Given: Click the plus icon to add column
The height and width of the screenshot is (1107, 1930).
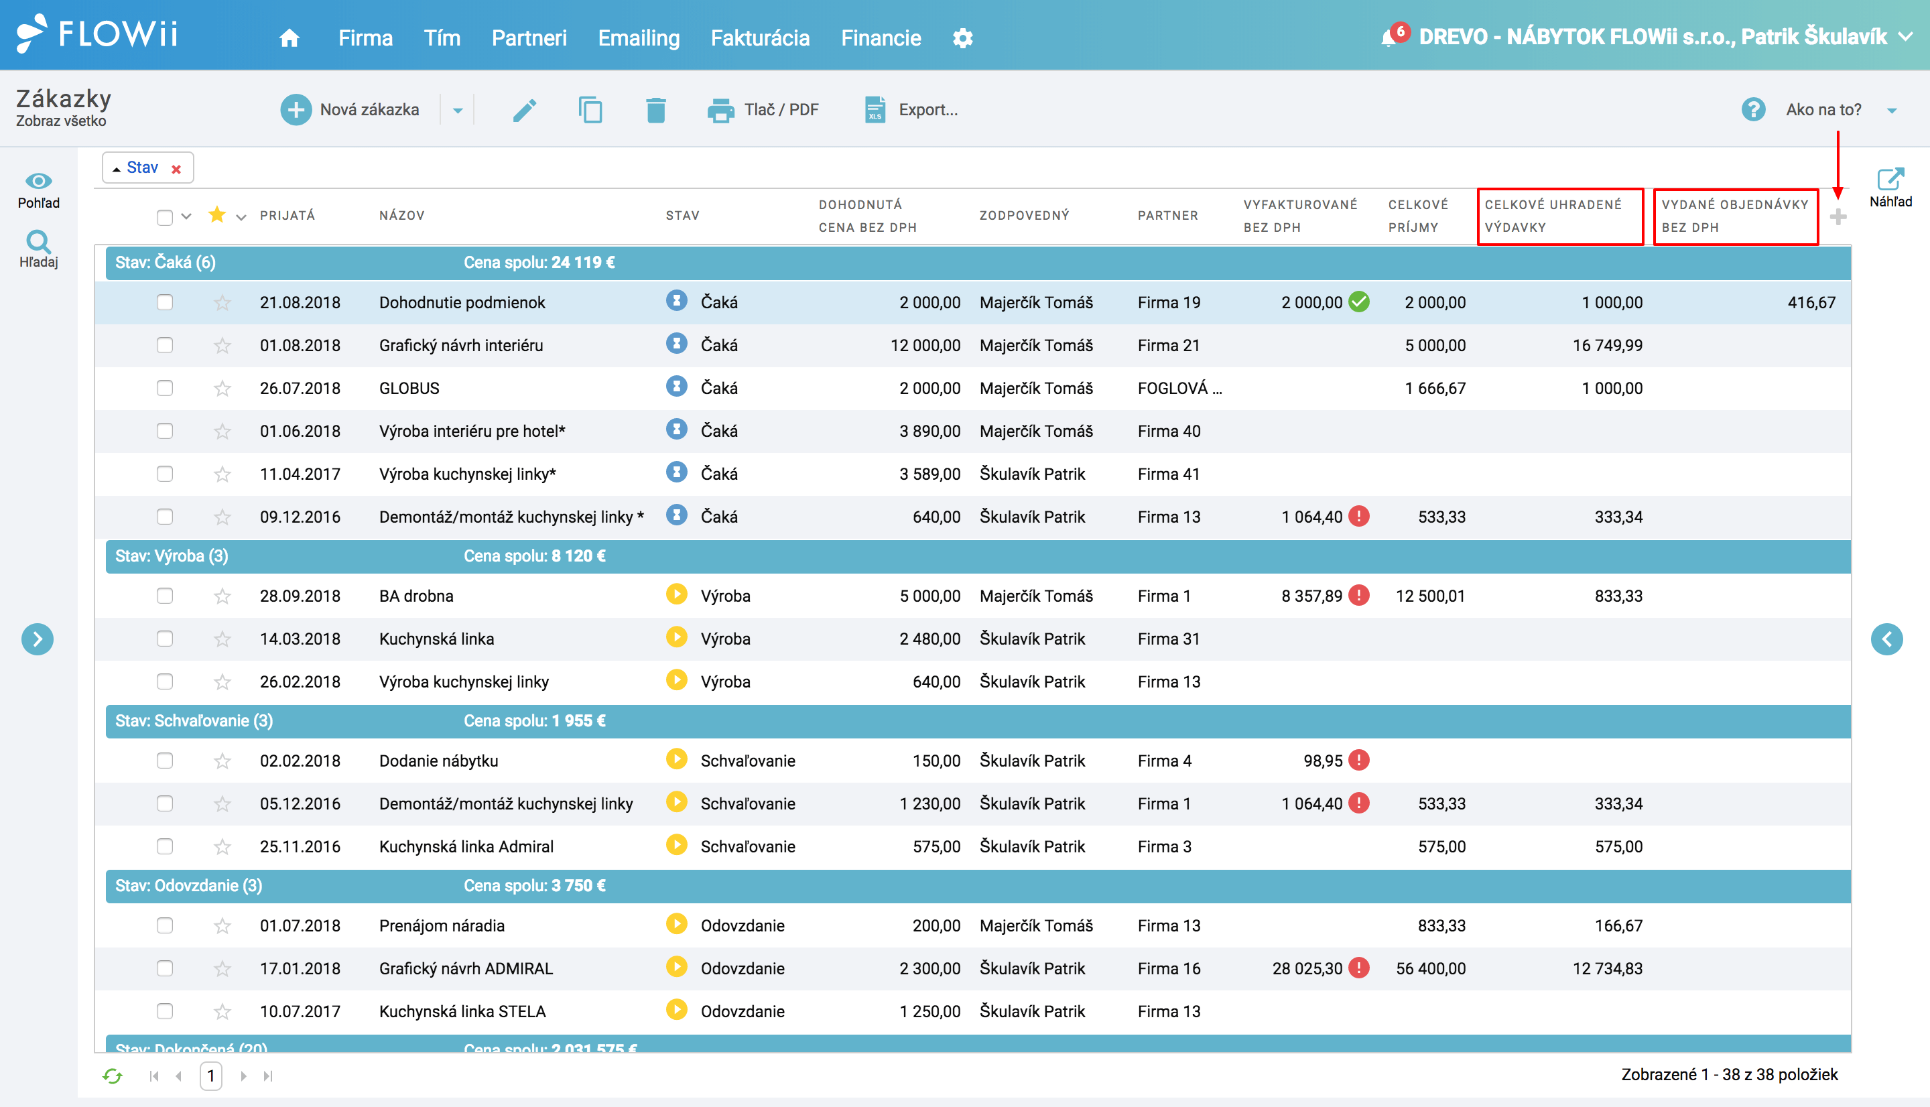Looking at the screenshot, I should [x=1838, y=216].
